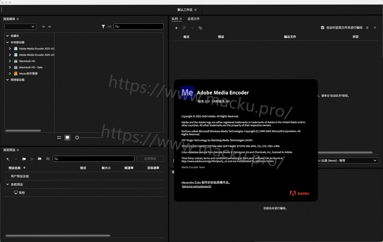Export presets icon in preset browser
Screen dimensions: 383x242
(x=47, y=159)
